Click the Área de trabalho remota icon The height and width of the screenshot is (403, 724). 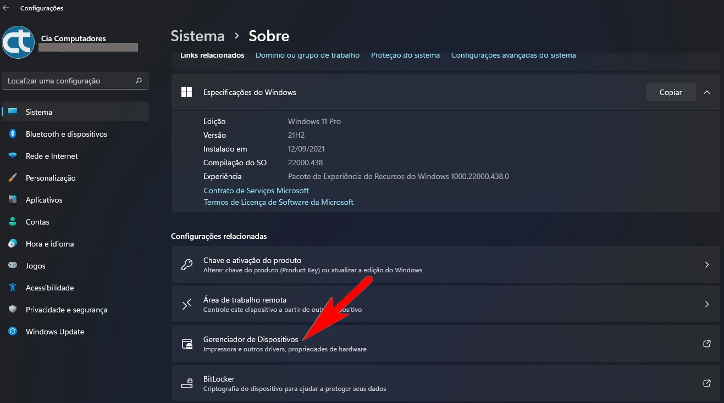(x=187, y=304)
